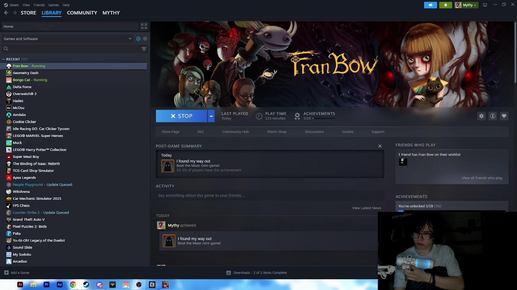Screen dimensions: 517x290
Task: Open advanced filter options icon next to search
Action: tap(144, 49)
